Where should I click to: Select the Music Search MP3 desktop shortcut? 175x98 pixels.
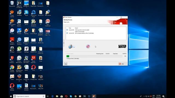(12, 23)
